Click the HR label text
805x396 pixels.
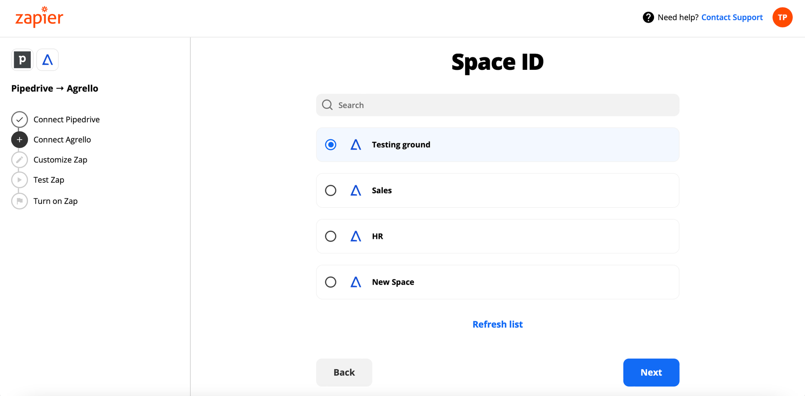coord(378,236)
